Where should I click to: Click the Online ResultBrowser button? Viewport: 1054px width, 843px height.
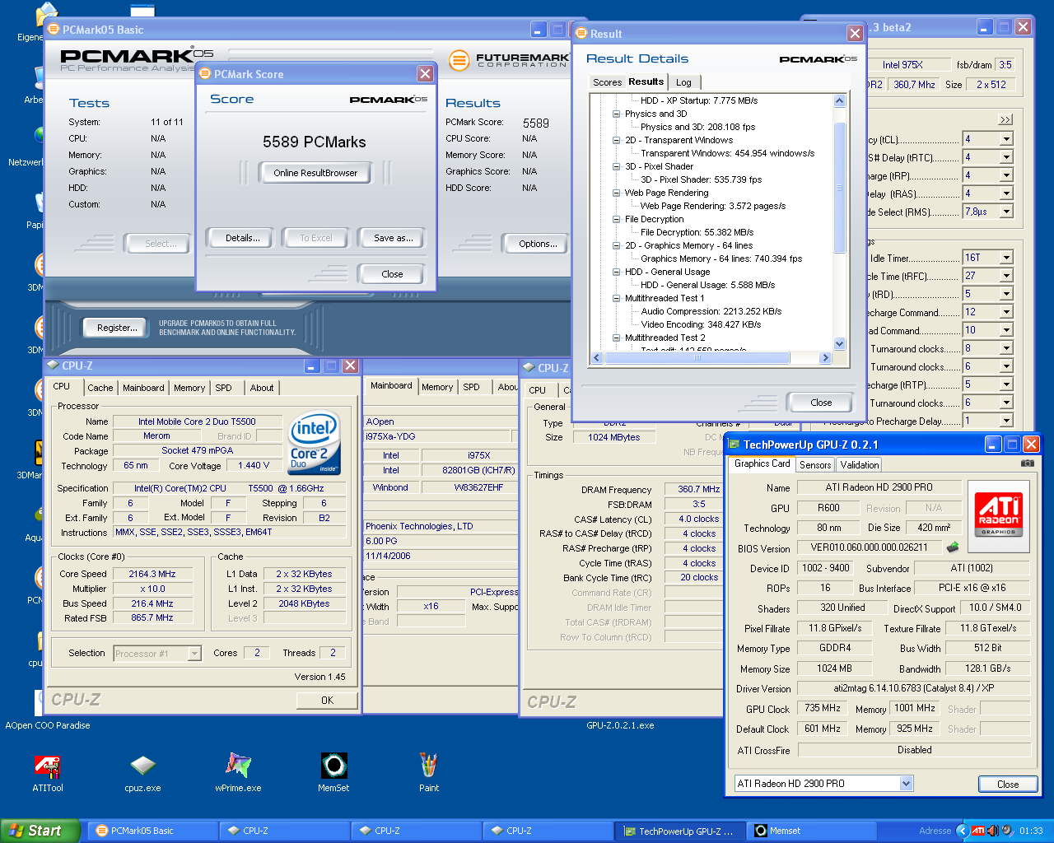pyautogui.click(x=315, y=173)
